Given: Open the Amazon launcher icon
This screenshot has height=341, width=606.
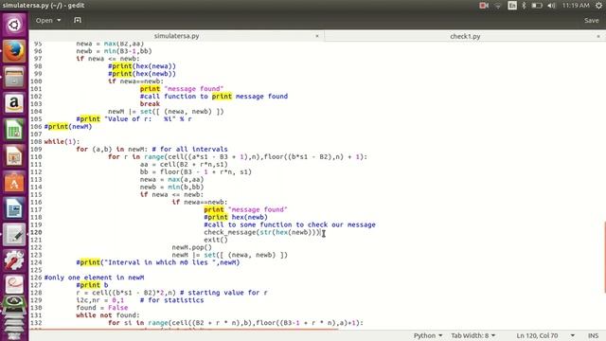Looking at the screenshot, I should tap(14, 103).
